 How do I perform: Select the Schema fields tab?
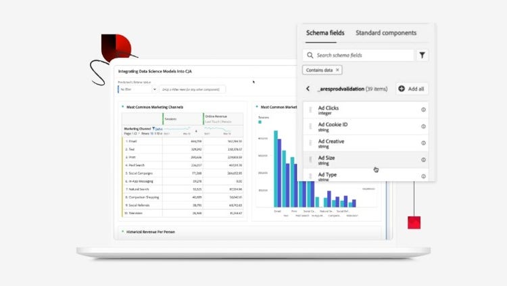325,32
